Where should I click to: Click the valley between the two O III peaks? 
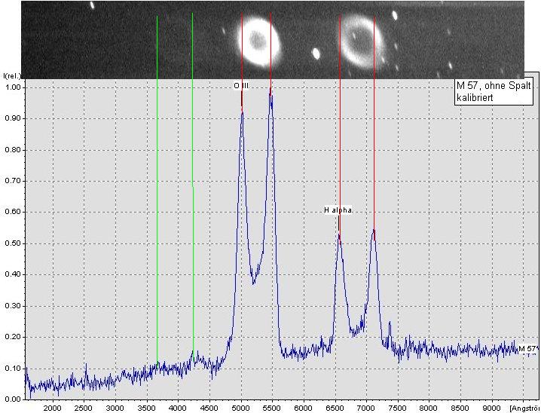[x=253, y=283]
